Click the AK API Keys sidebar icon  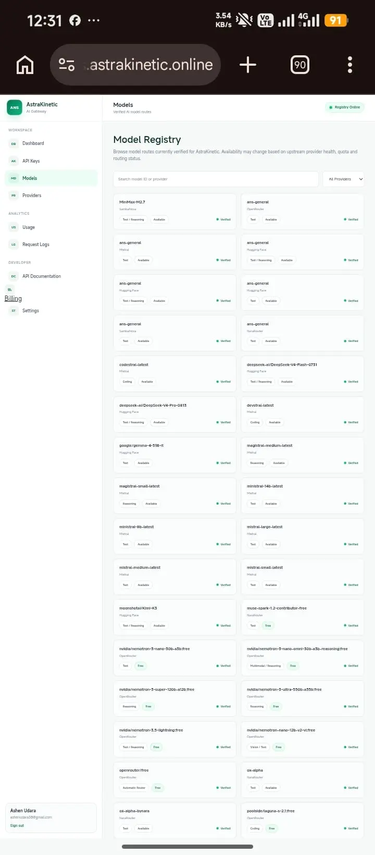point(14,161)
